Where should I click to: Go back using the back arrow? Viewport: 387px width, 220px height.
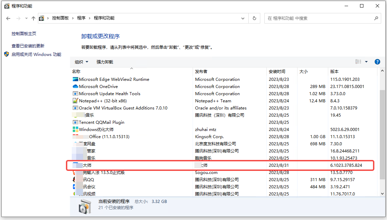click(x=8, y=18)
